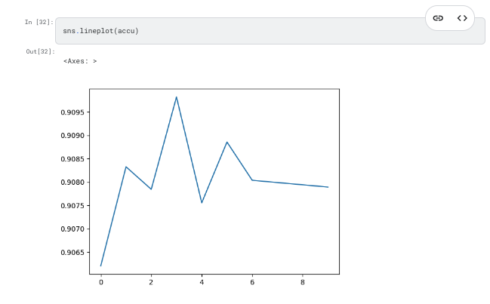Click the line's second peak near x=5
The width and height of the screenshot is (490, 304).
point(227,142)
